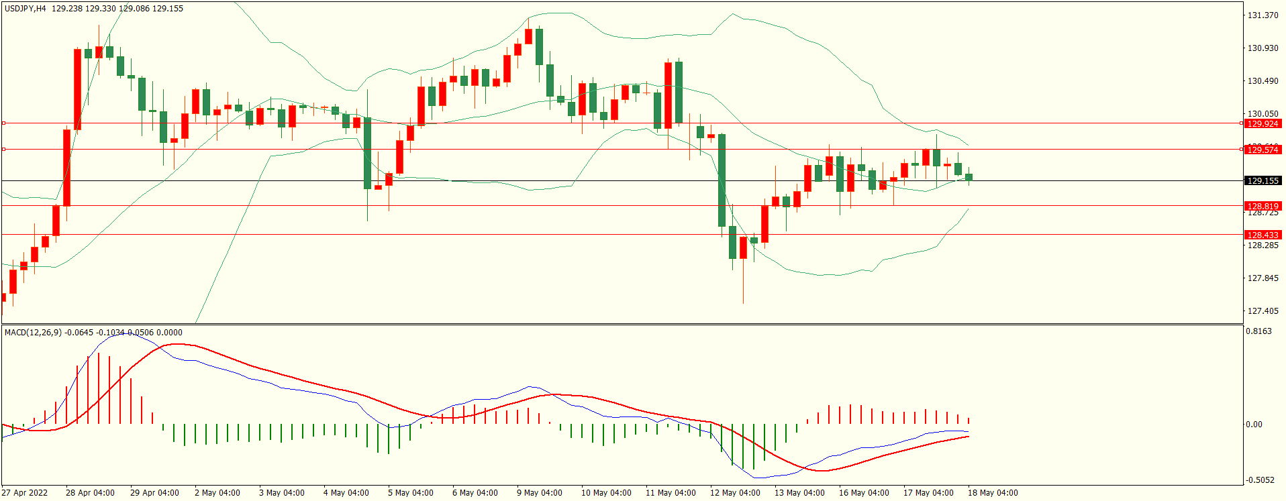Viewport: 1286px width, 501px height.
Task: Click right handle of the 129.924 horizontal line
Action: (1241, 123)
